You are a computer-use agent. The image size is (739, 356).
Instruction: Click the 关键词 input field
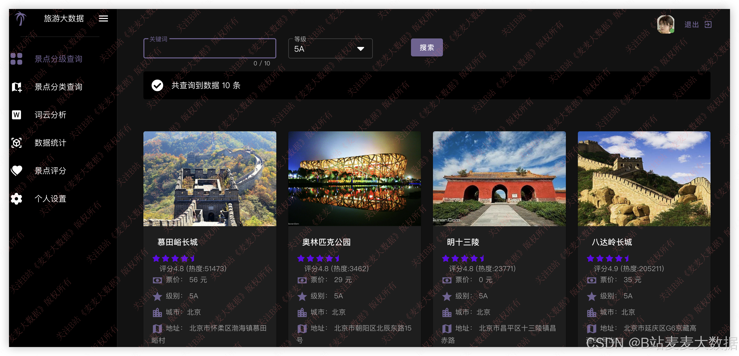point(210,48)
